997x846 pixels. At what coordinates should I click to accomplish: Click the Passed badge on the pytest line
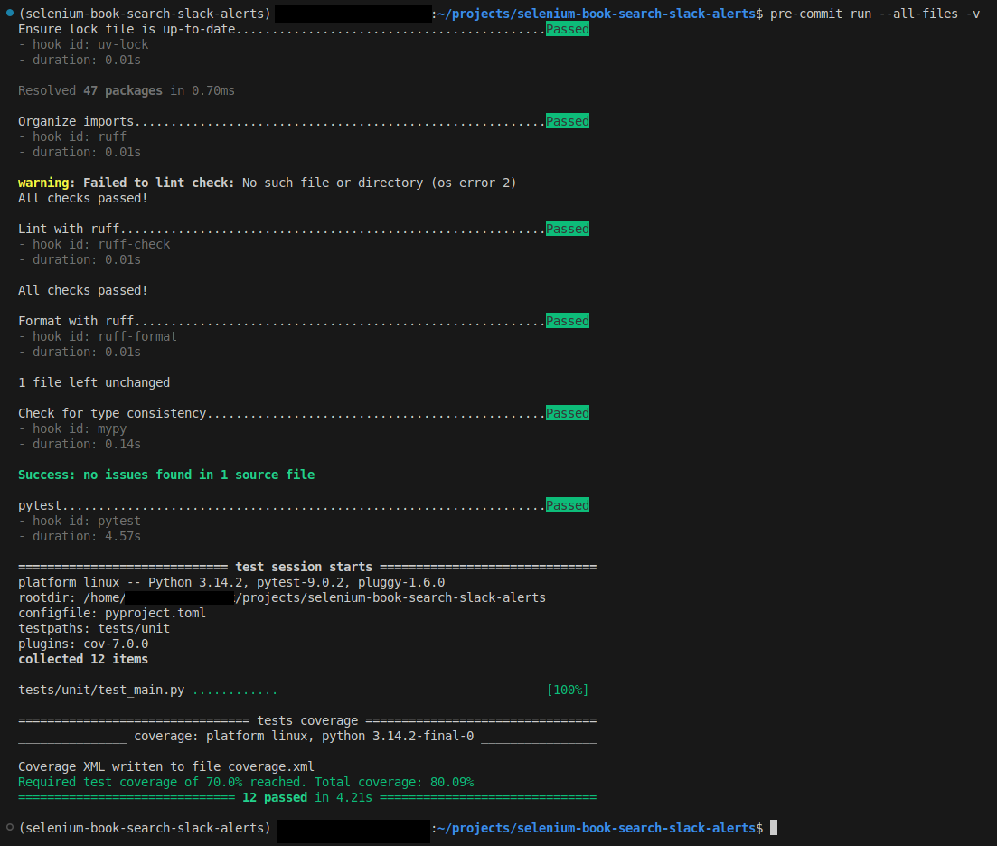567,505
